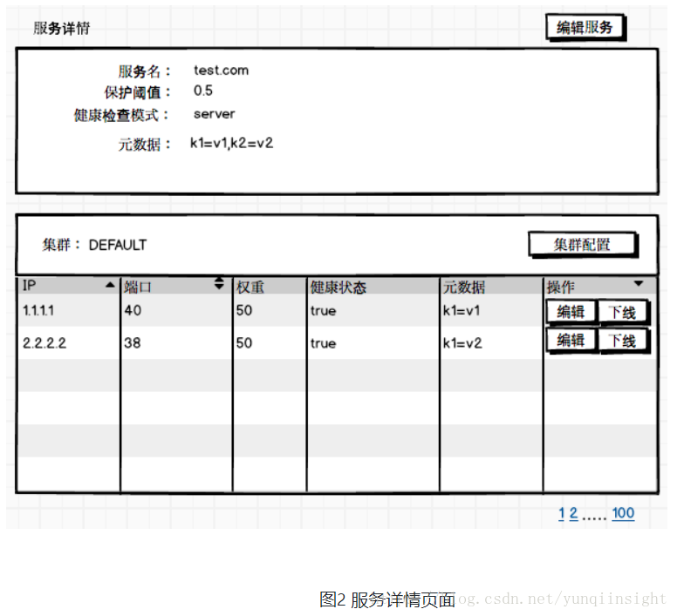Sort ascending via IP column arrow

click(110, 285)
